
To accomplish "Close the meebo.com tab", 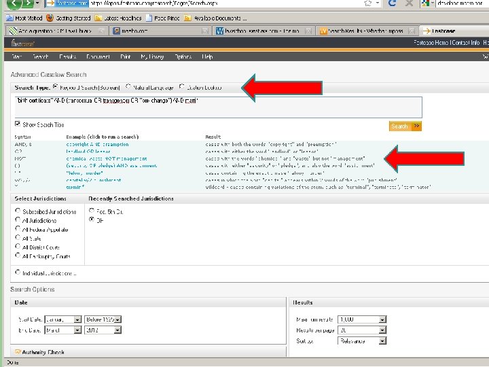I will [x=205, y=31].
